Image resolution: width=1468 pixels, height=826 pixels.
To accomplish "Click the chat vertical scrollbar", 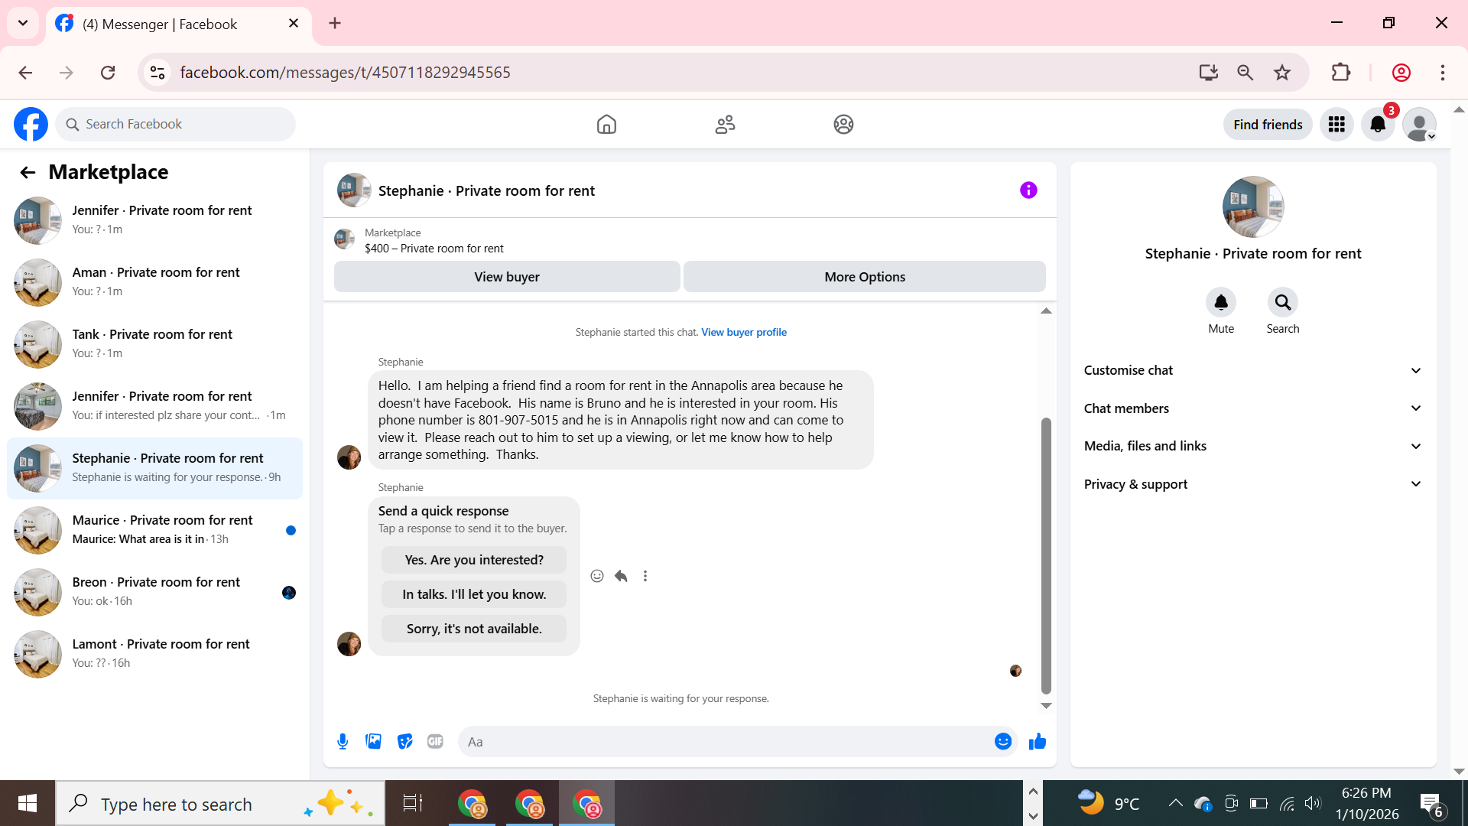I will (x=1046, y=554).
